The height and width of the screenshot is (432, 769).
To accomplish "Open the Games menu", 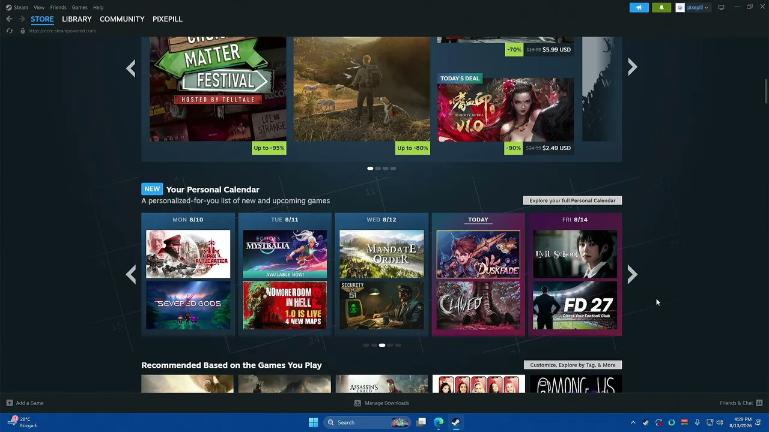I will click(79, 7).
